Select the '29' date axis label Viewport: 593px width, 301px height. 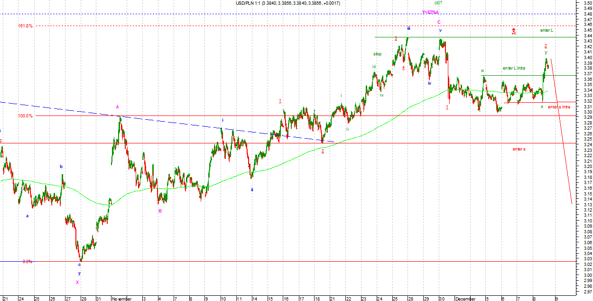426,299
